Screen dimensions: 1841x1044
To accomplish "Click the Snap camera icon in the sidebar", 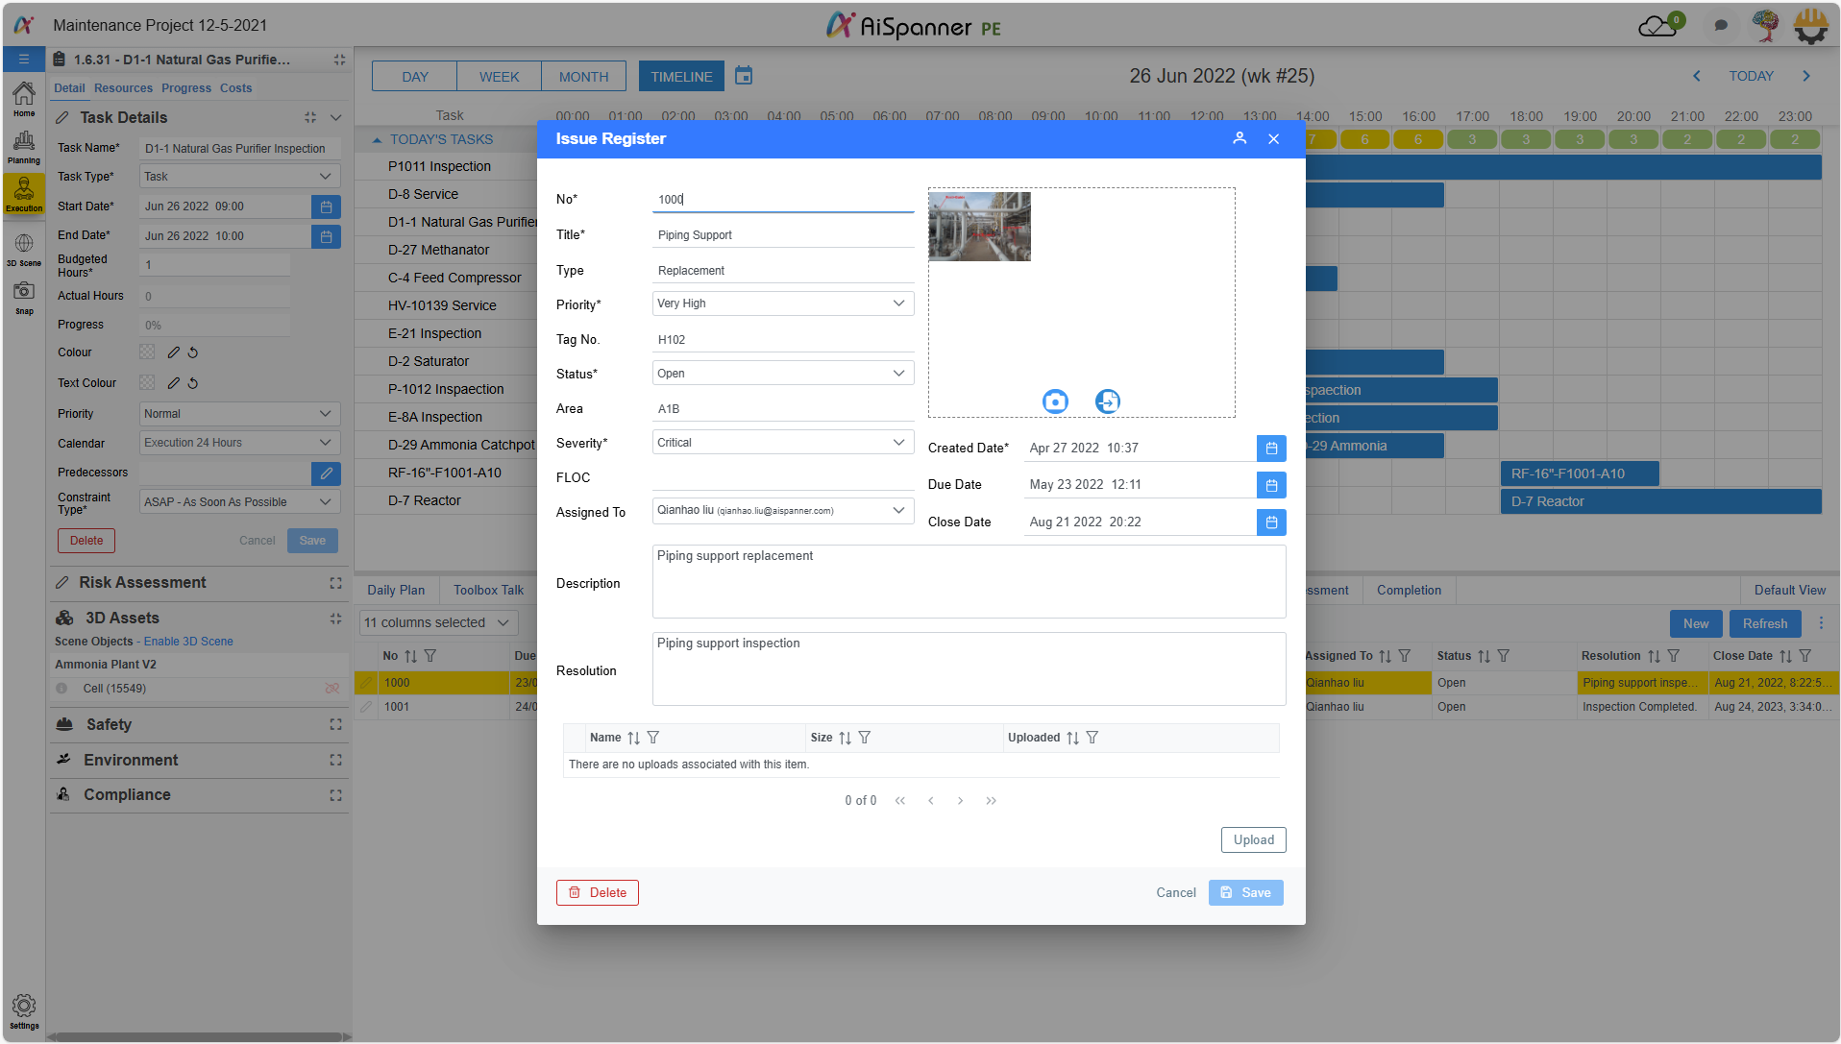I will 23,298.
